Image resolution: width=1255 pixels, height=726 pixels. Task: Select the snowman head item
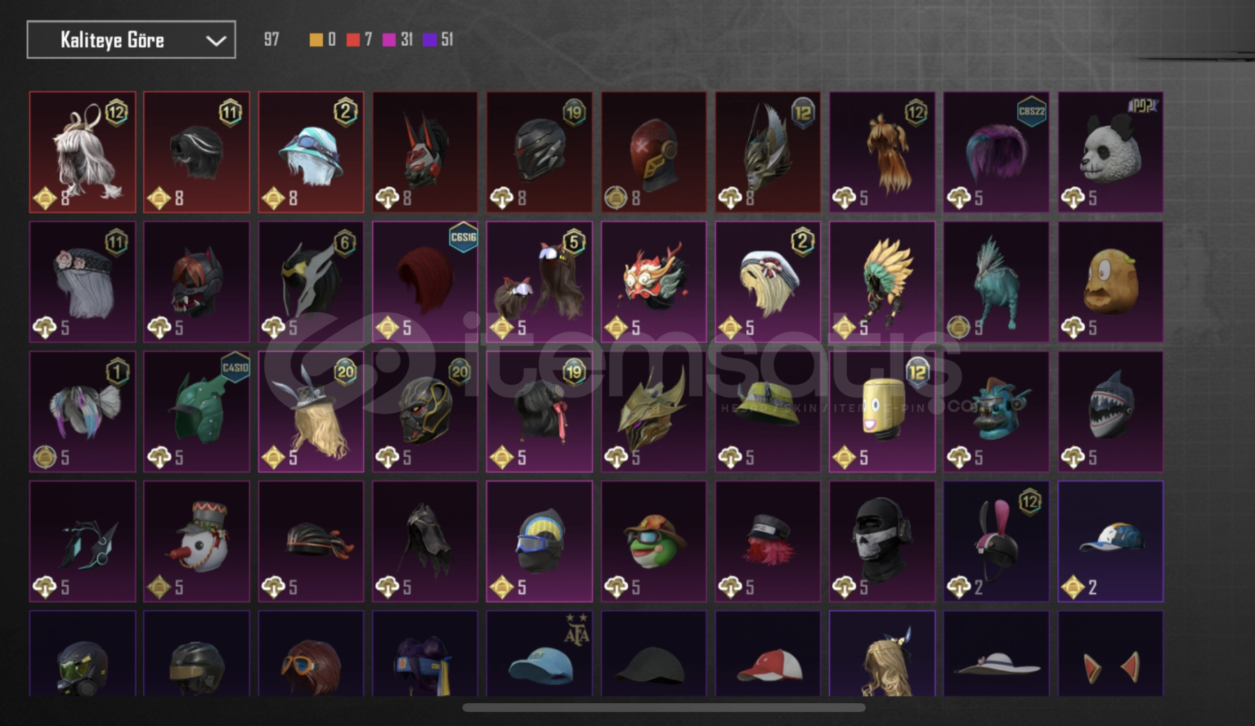tap(196, 541)
